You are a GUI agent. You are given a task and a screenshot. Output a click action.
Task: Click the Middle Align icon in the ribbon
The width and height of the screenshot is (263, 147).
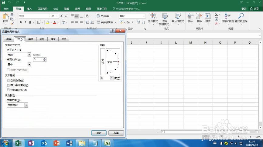(77, 16)
